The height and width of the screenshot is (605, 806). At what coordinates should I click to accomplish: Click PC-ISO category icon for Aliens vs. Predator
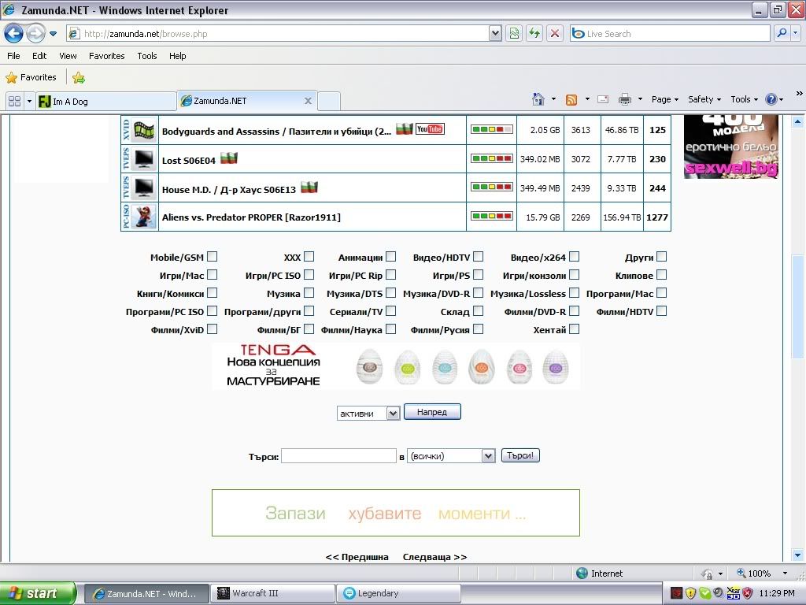pos(145,217)
